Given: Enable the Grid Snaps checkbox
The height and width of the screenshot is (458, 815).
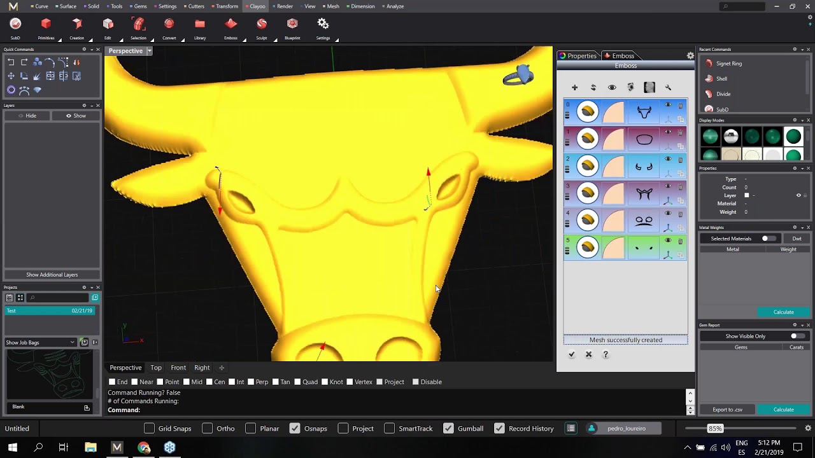Looking at the screenshot, I should coord(149,428).
